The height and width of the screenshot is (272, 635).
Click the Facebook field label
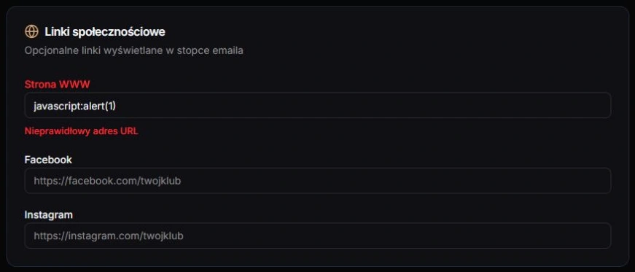pyautogui.click(x=48, y=160)
